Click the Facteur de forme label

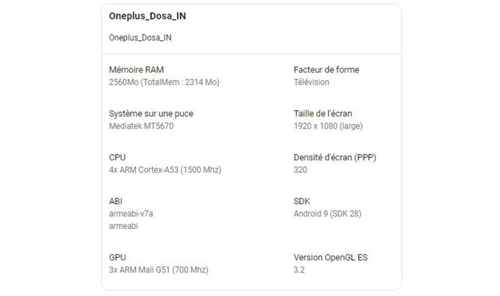click(326, 70)
